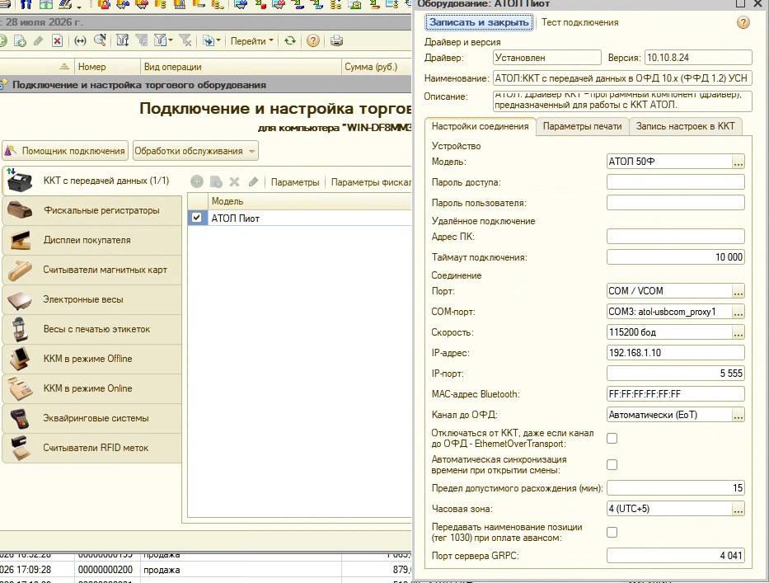Click the MAC-адрес Bluetooth field
This screenshot has height=583, width=769.
coord(675,394)
